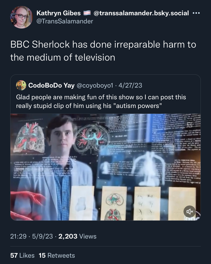Click the Kathryn Gibes display name
The width and height of the screenshot is (211, 264).
(x=59, y=13)
